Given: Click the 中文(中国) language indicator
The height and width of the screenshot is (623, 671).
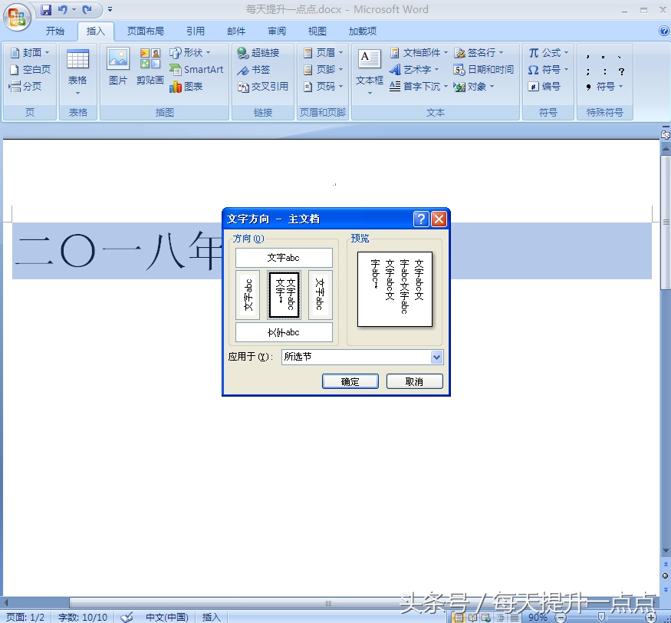Looking at the screenshot, I should (167, 617).
